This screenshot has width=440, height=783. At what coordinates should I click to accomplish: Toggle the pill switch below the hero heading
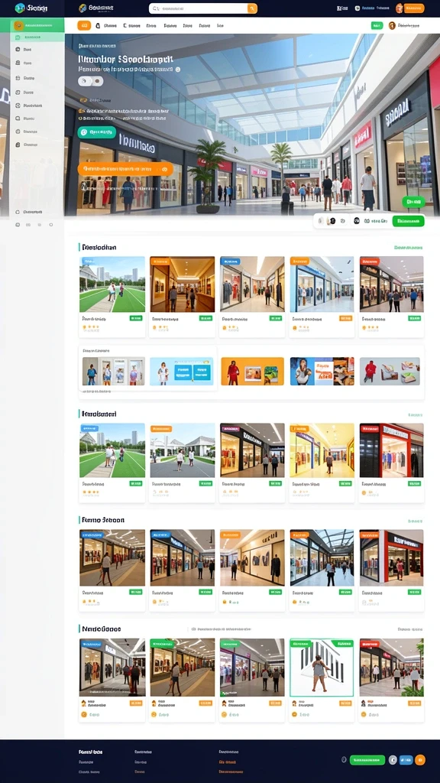tap(90, 81)
